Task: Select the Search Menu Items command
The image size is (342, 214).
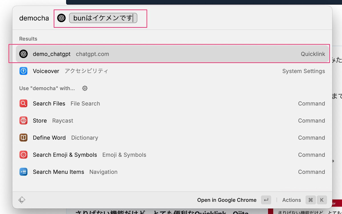Action: click(172, 172)
